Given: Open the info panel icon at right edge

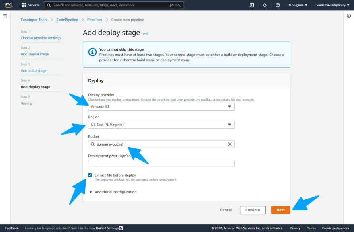Looking at the screenshot, I should tap(349, 16).
